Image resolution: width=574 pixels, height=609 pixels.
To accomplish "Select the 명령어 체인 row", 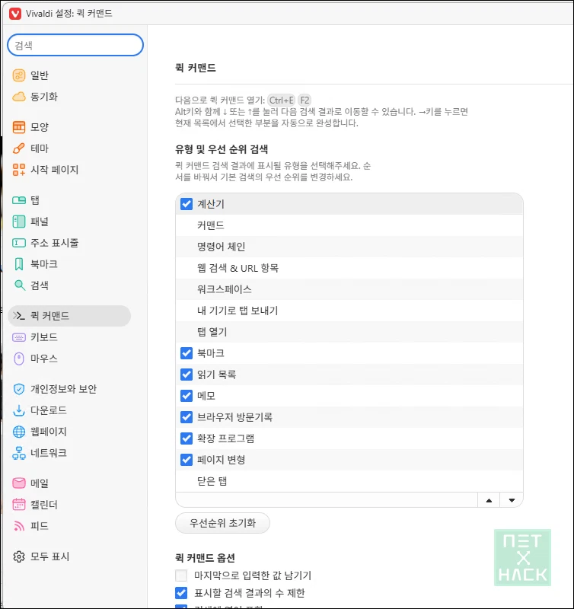I will pos(349,247).
